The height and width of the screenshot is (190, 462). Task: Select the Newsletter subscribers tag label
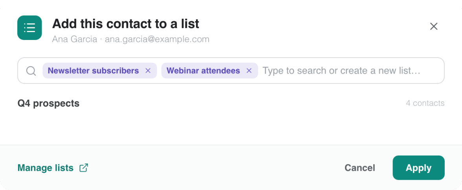[93, 71]
